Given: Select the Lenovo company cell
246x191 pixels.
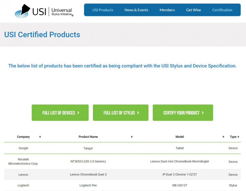Looking at the screenshot, I should pos(23,174).
